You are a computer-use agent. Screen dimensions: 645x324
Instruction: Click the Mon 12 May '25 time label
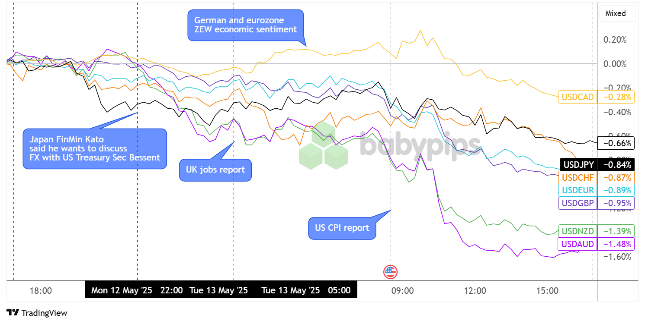(x=121, y=290)
